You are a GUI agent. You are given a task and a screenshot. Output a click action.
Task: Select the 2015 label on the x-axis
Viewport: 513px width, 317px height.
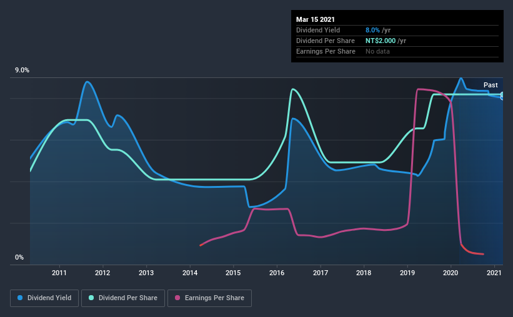233,273
